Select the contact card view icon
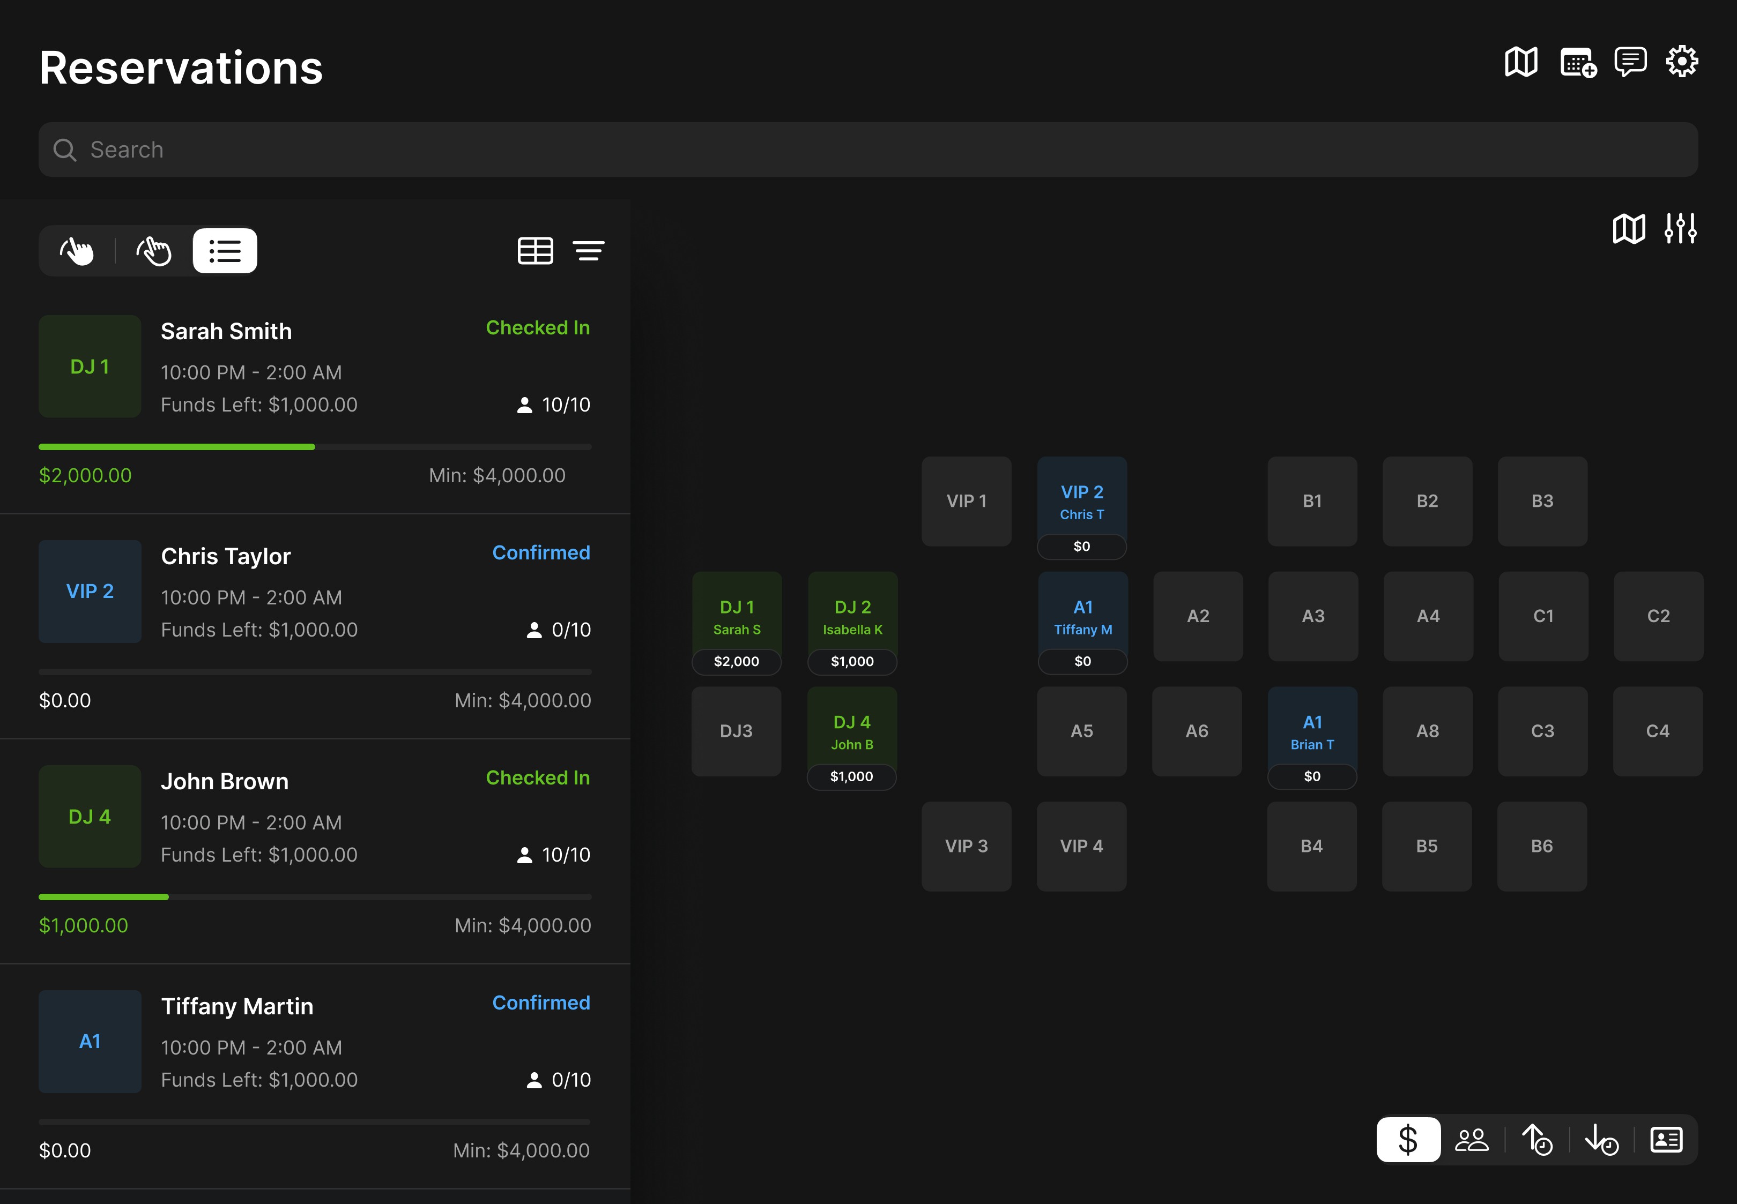 click(x=1667, y=1140)
